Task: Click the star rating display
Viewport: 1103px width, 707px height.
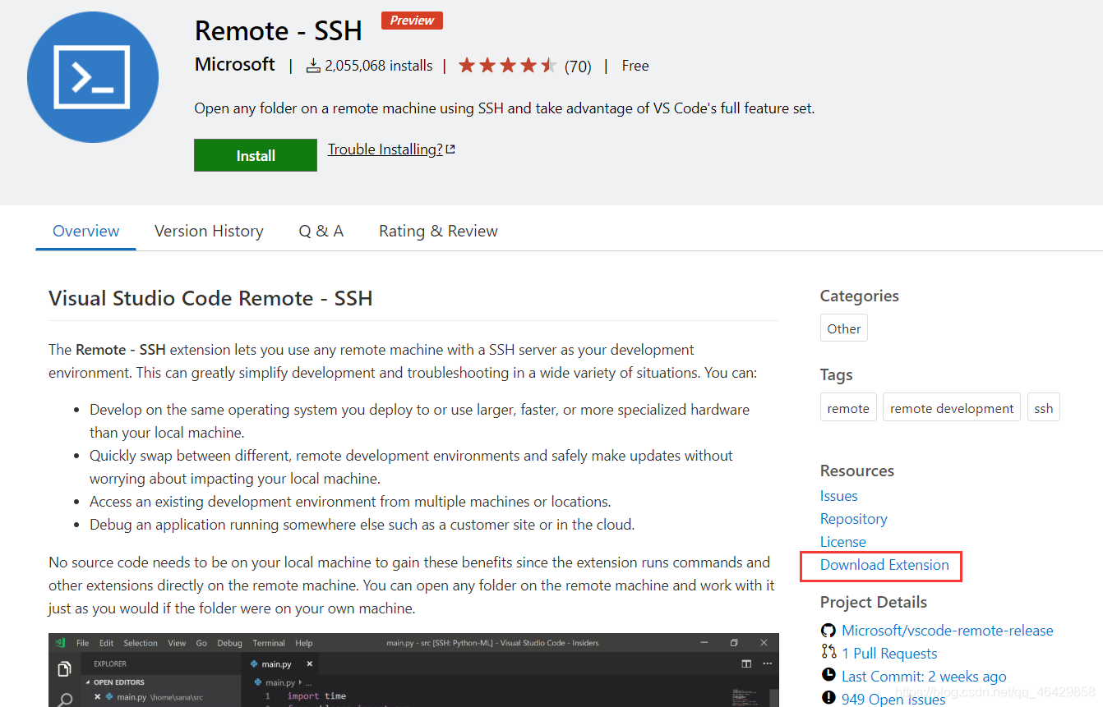Action: (507, 66)
